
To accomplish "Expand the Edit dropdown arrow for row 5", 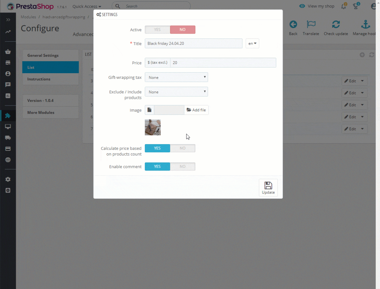I will [x=362, y=105].
